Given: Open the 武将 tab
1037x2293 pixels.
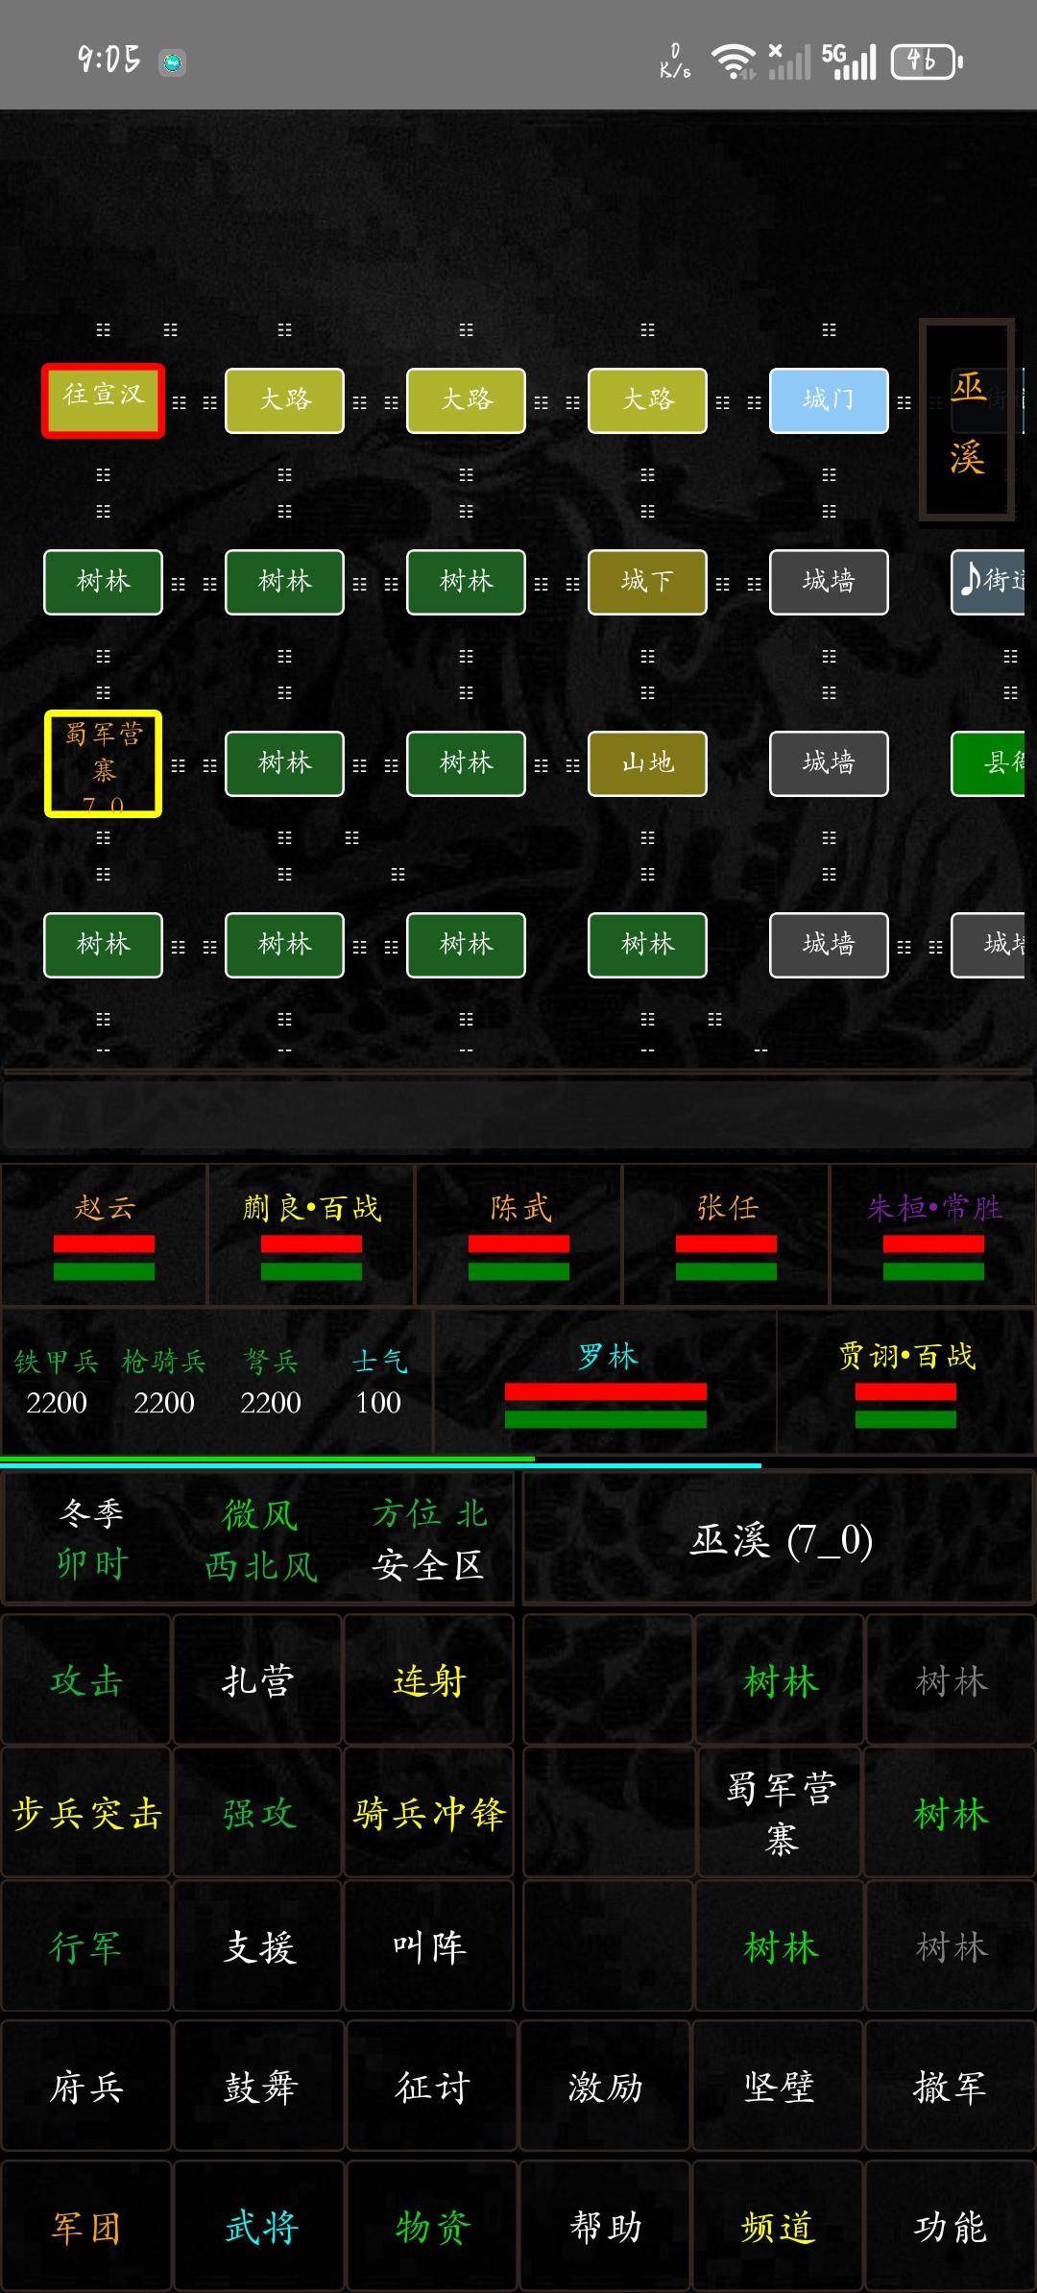Looking at the screenshot, I should click(x=260, y=2228).
